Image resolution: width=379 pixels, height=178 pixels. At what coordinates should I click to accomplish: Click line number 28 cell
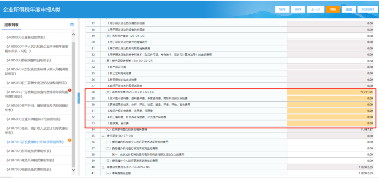(x=93, y=92)
